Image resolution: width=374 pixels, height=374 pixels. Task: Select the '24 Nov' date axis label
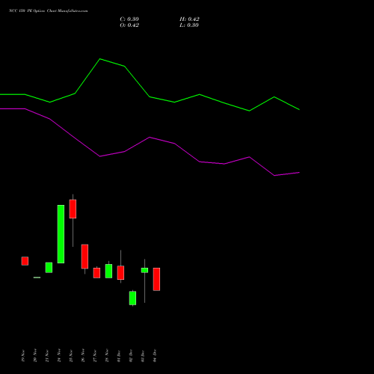tap(59, 356)
